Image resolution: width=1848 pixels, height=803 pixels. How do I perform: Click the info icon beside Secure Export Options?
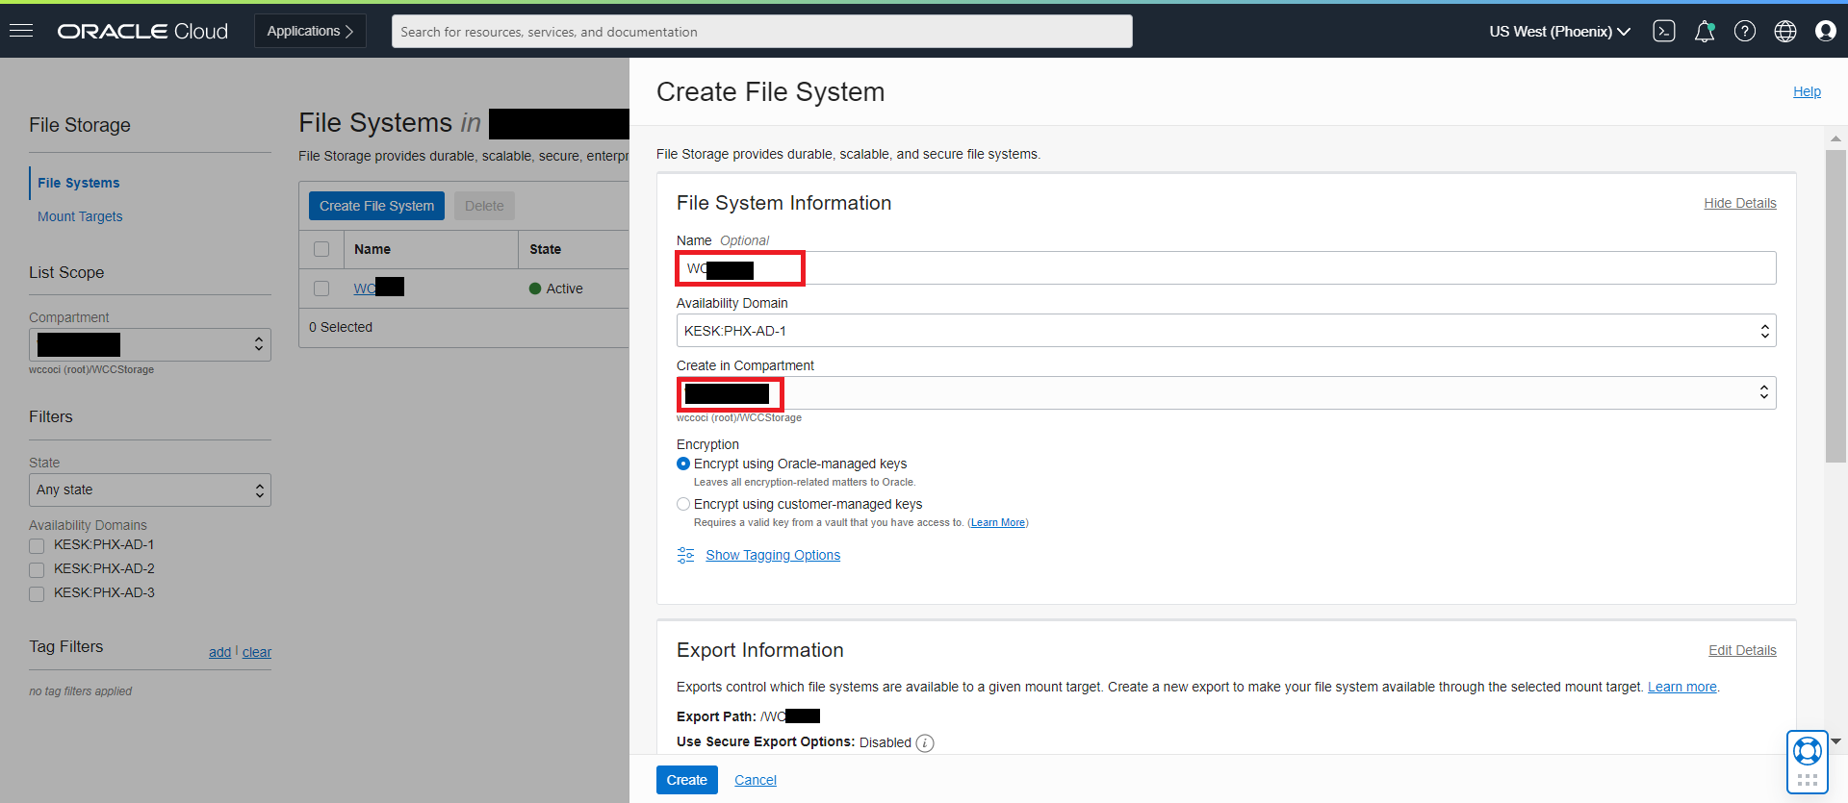[x=925, y=742]
